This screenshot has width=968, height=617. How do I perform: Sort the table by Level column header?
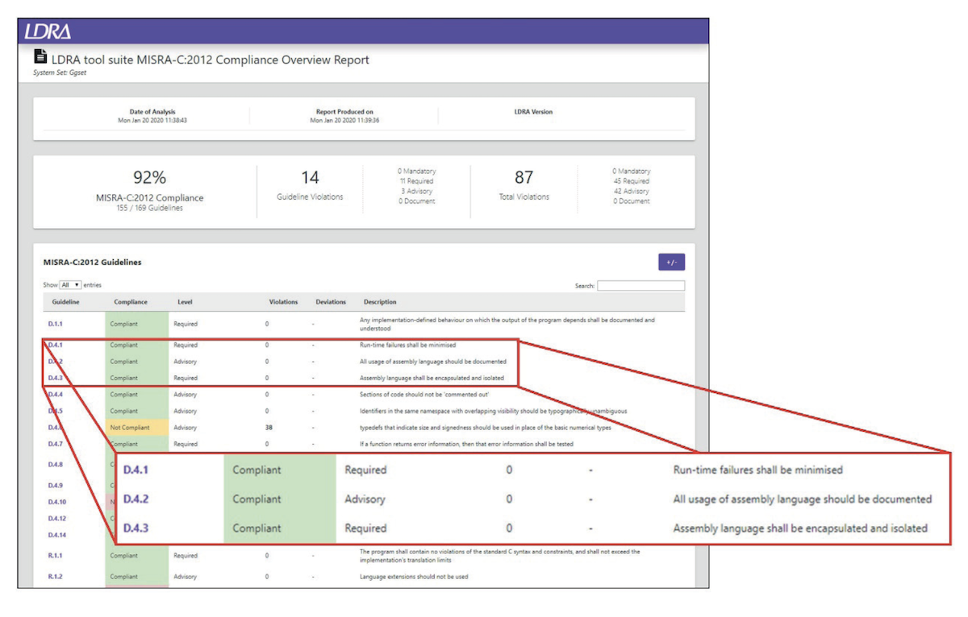click(x=185, y=302)
